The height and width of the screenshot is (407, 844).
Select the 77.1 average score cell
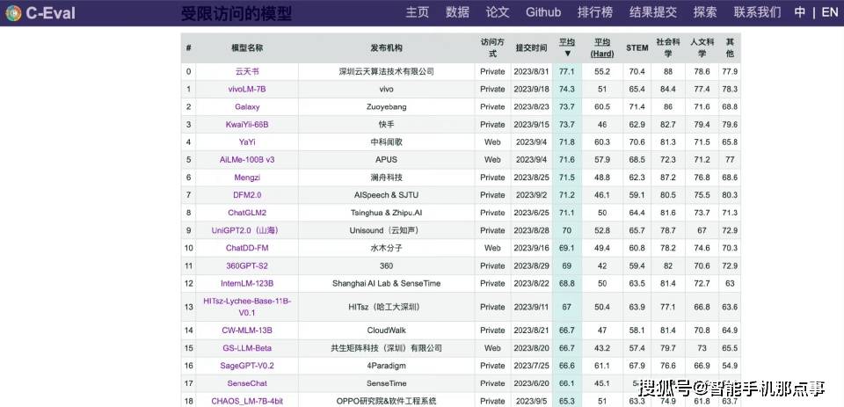(x=567, y=71)
